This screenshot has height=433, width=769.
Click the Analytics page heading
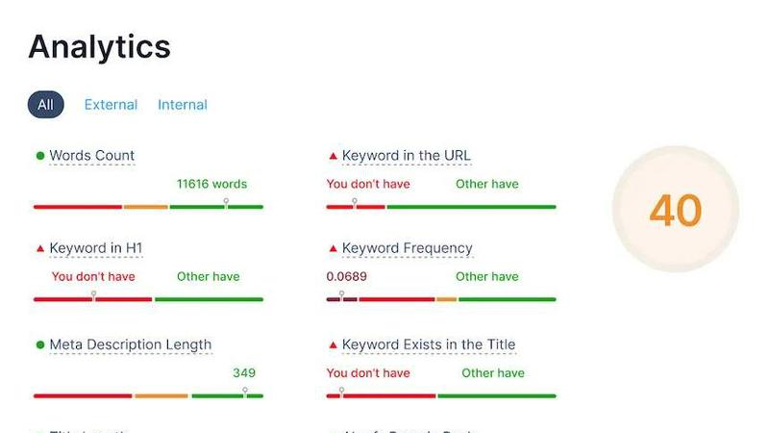click(99, 46)
